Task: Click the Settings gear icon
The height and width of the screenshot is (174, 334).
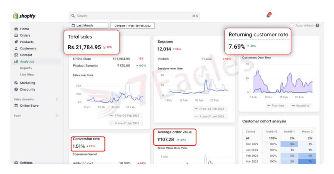Action: click(16, 163)
